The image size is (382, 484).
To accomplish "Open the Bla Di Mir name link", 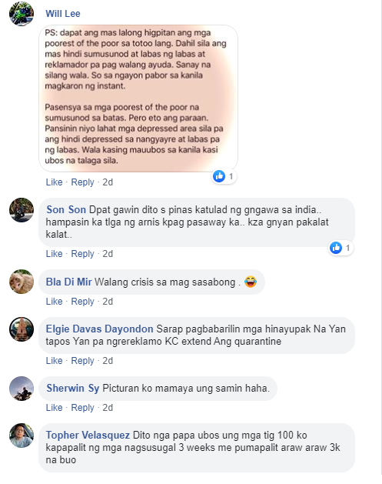I will click(x=68, y=282).
